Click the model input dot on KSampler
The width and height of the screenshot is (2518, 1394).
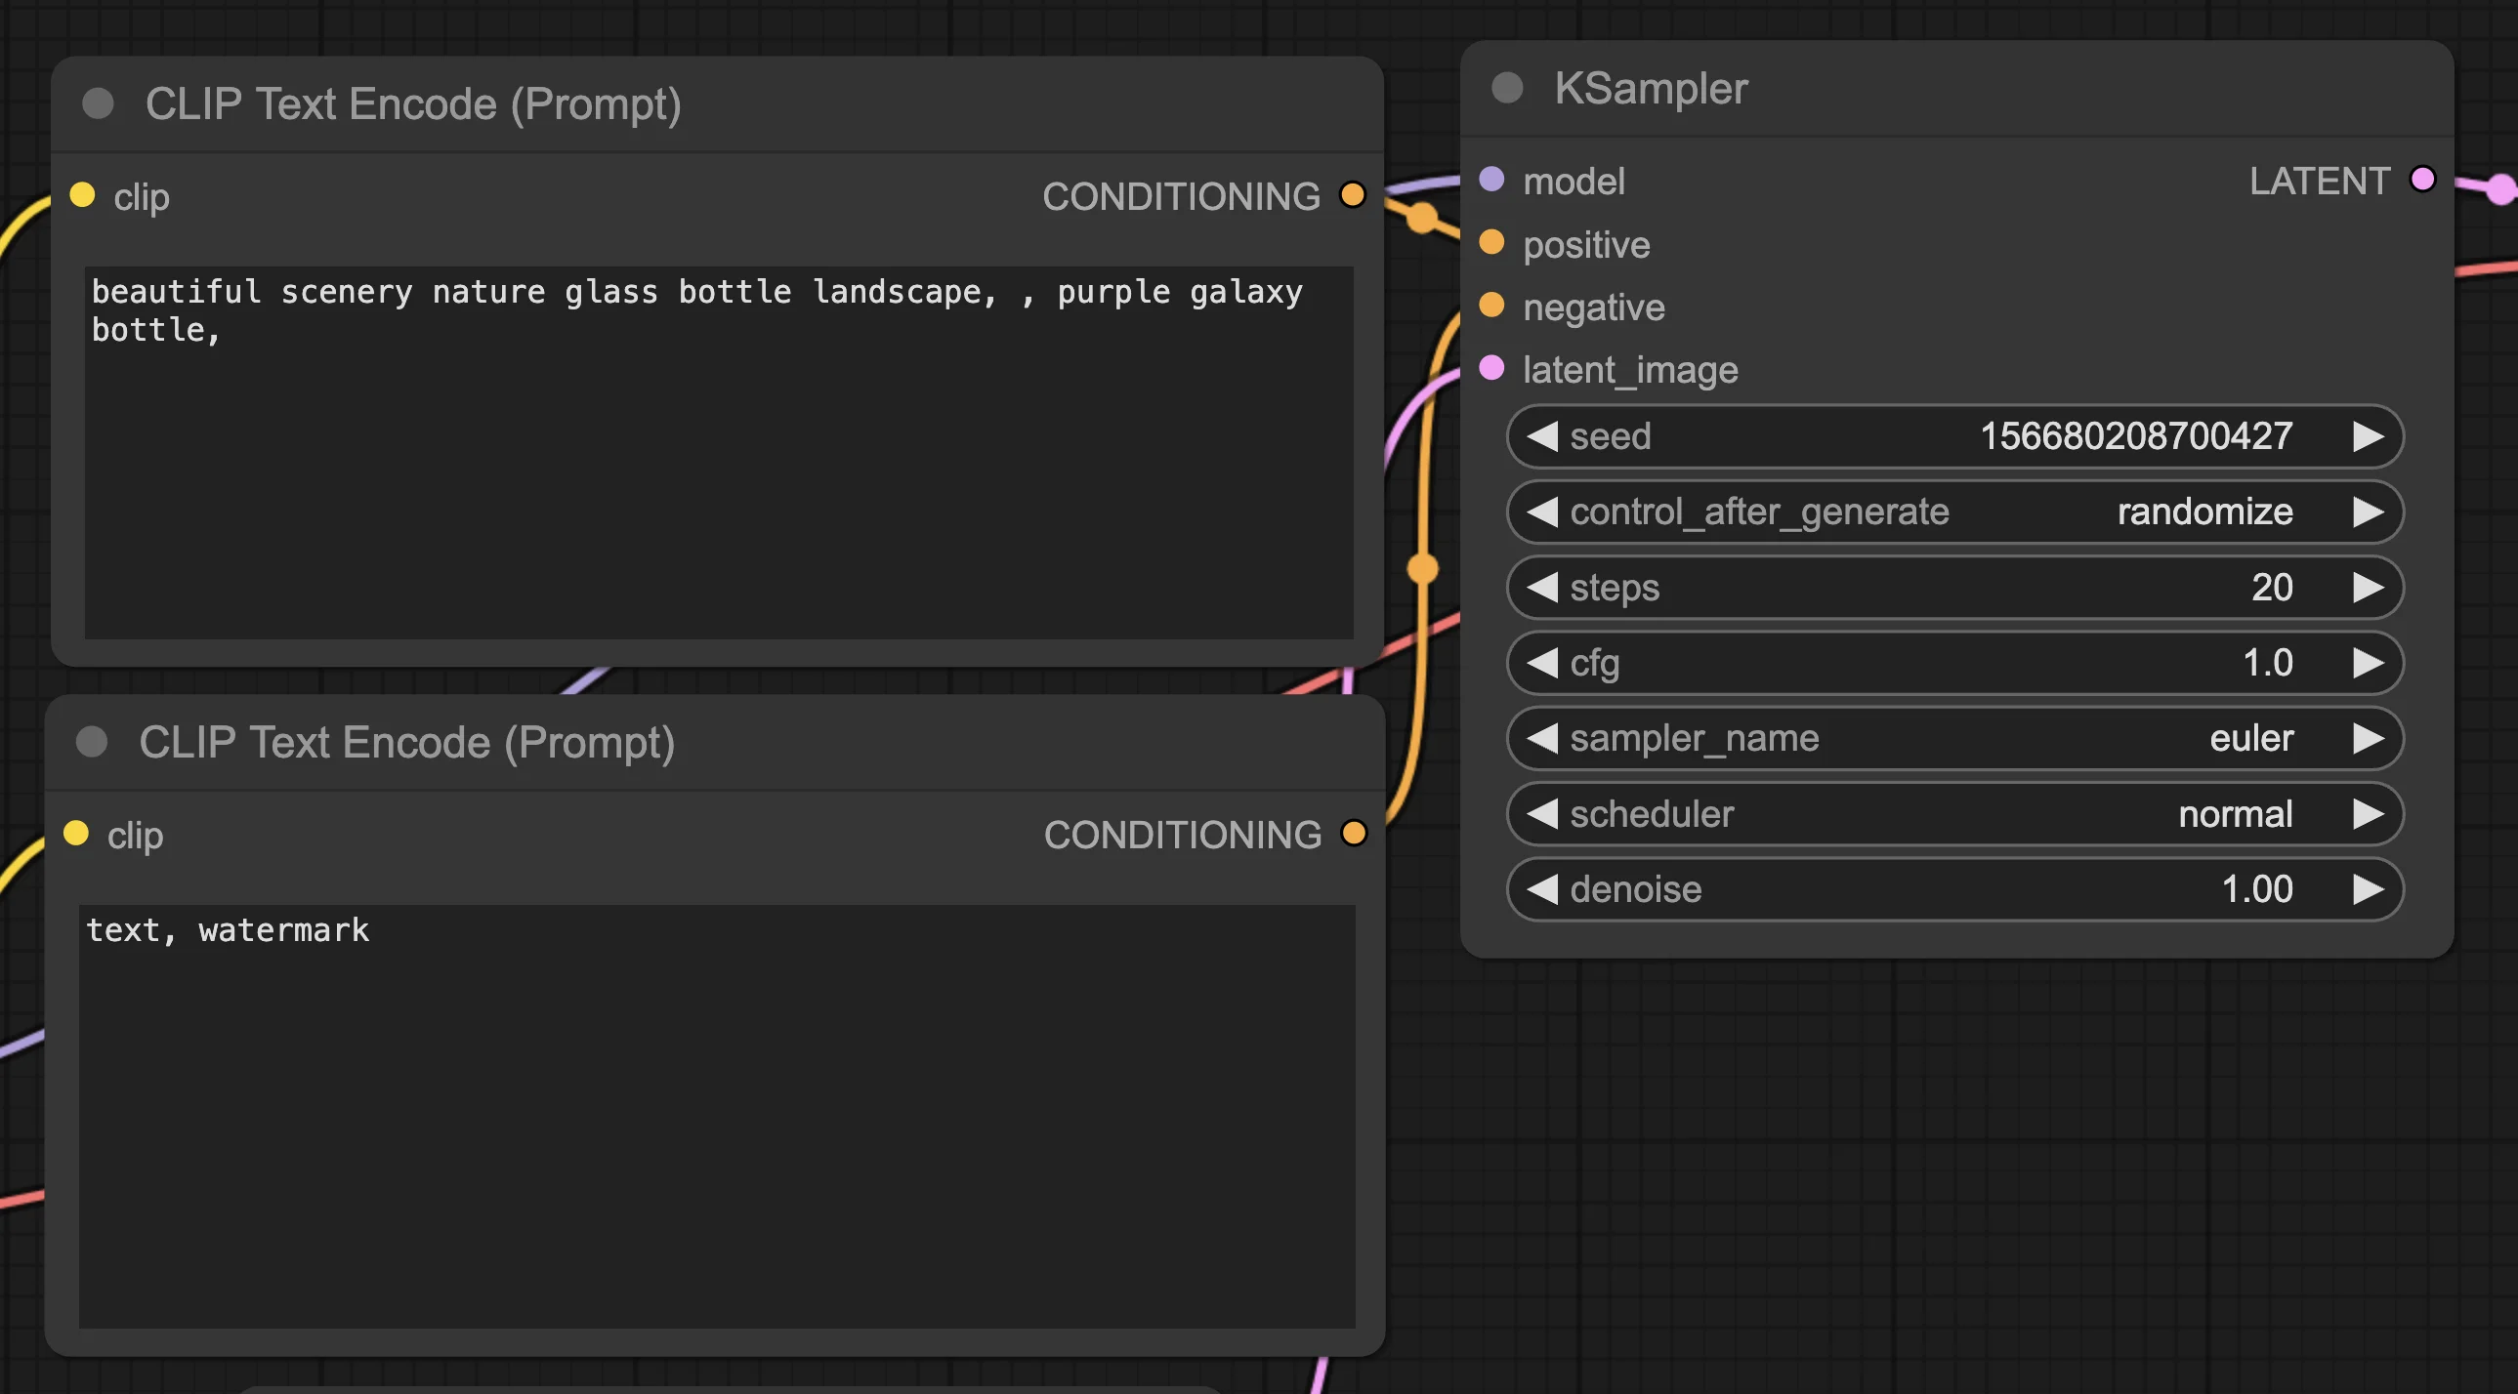(x=1490, y=179)
